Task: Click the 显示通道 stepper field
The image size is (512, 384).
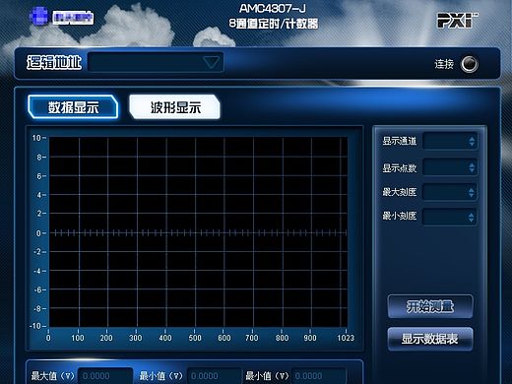Action: [x=450, y=141]
